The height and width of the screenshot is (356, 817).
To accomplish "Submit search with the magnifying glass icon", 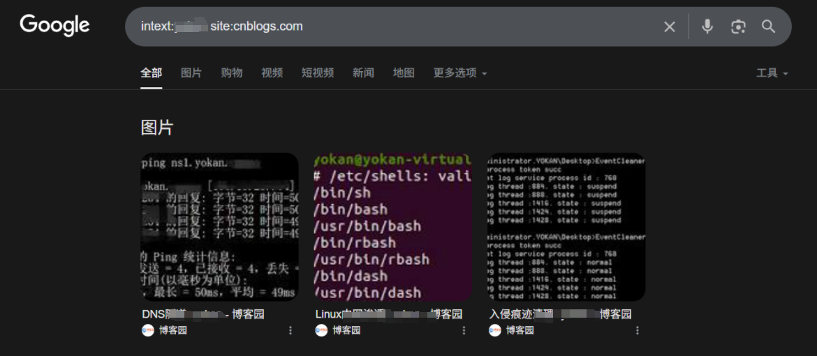I will [x=769, y=26].
